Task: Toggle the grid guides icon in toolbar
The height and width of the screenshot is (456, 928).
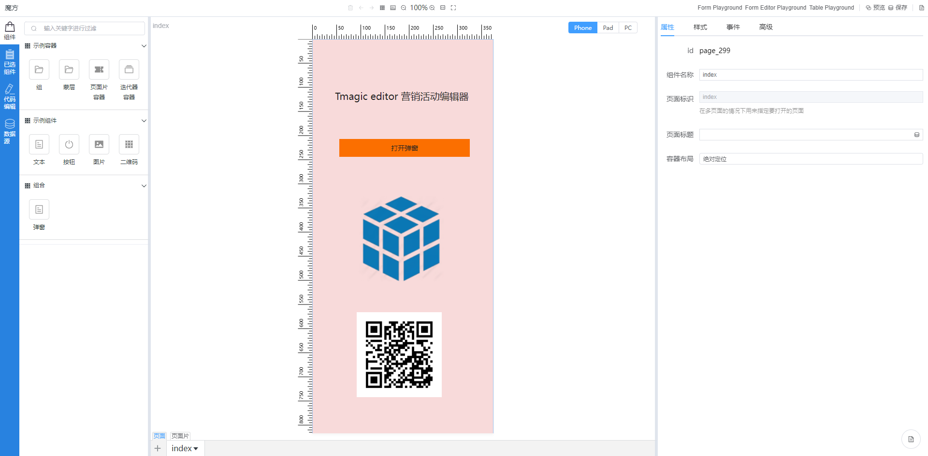Action: (x=382, y=8)
